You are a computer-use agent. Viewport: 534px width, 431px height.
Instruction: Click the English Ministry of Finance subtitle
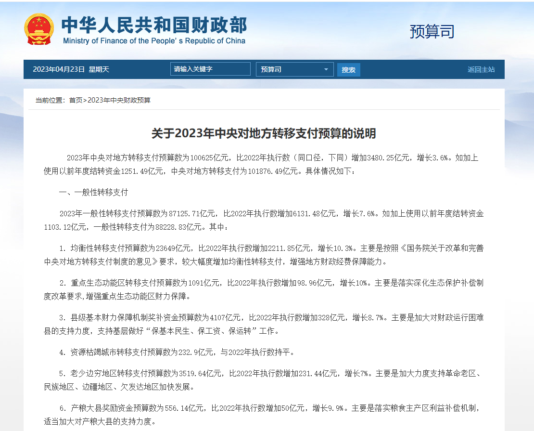[154, 41]
